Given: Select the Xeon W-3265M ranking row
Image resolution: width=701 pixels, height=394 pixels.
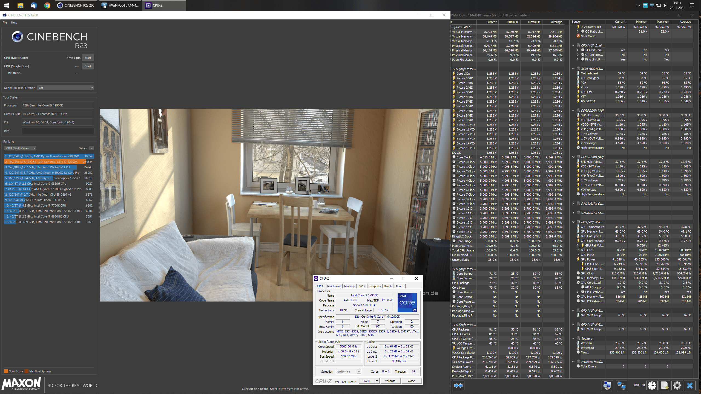Looking at the screenshot, I should click(x=49, y=167).
